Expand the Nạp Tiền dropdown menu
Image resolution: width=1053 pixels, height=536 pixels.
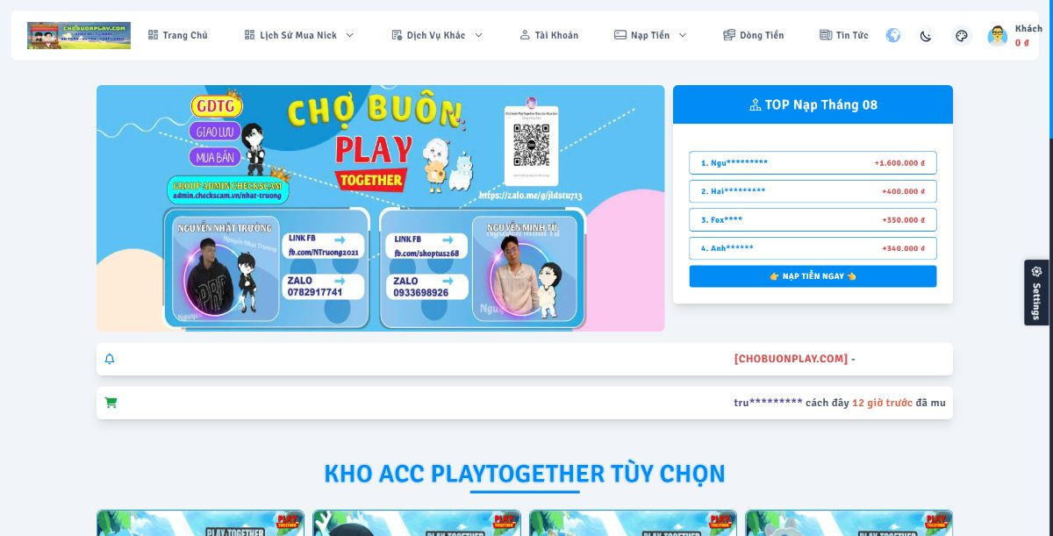pyautogui.click(x=650, y=35)
